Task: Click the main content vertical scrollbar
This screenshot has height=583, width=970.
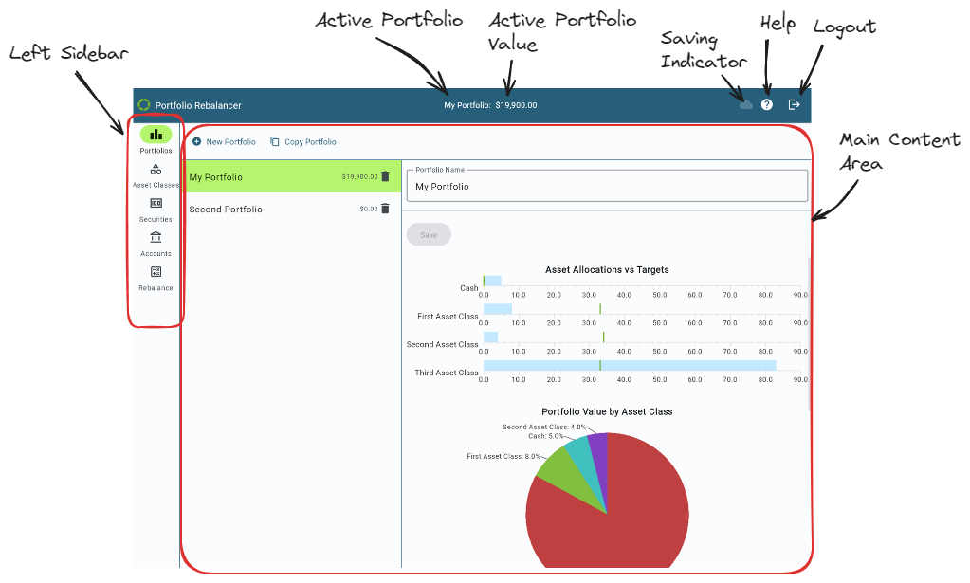Action: click(x=809, y=332)
